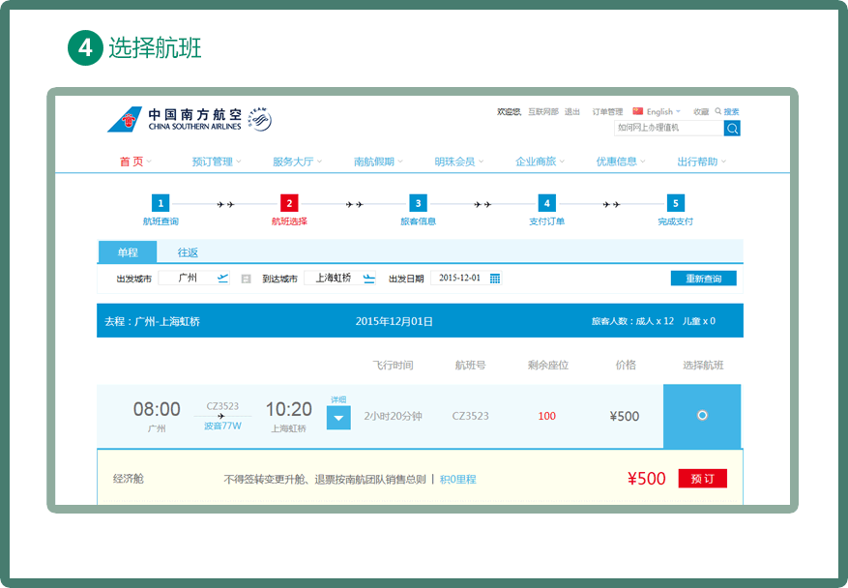This screenshot has width=848, height=588.
Task: Click the departure city takeoff plane icon
Action: (223, 279)
